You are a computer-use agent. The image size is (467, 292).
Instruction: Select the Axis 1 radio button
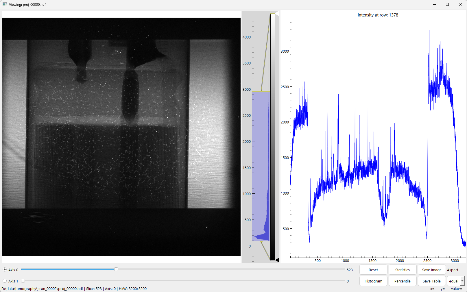point(5,281)
